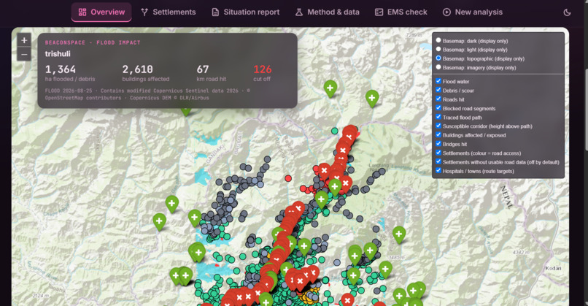Toggle Traced flood path layer
The width and height of the screenshot is (588, 306).
[x=438, y=117]
